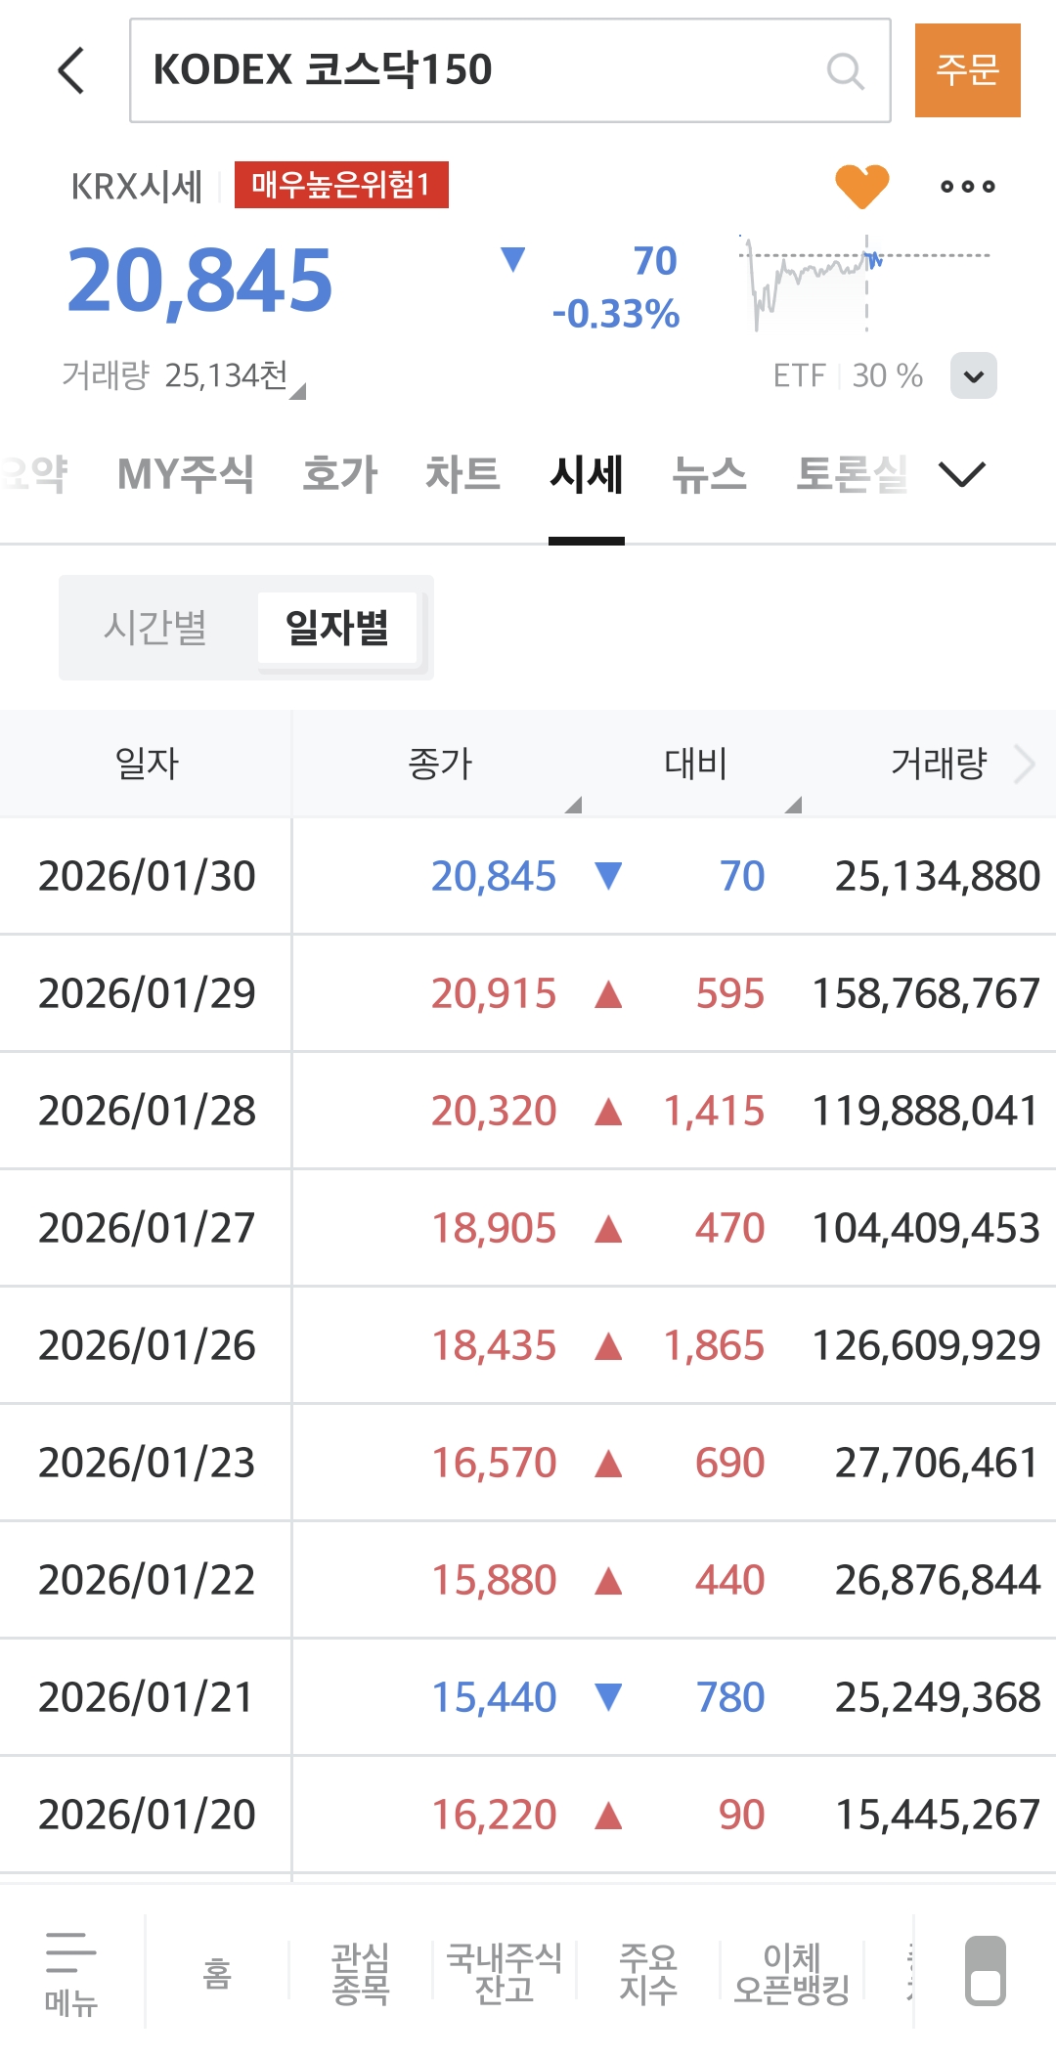Tap the bottom-right device icon

[x=985, y=1970]
